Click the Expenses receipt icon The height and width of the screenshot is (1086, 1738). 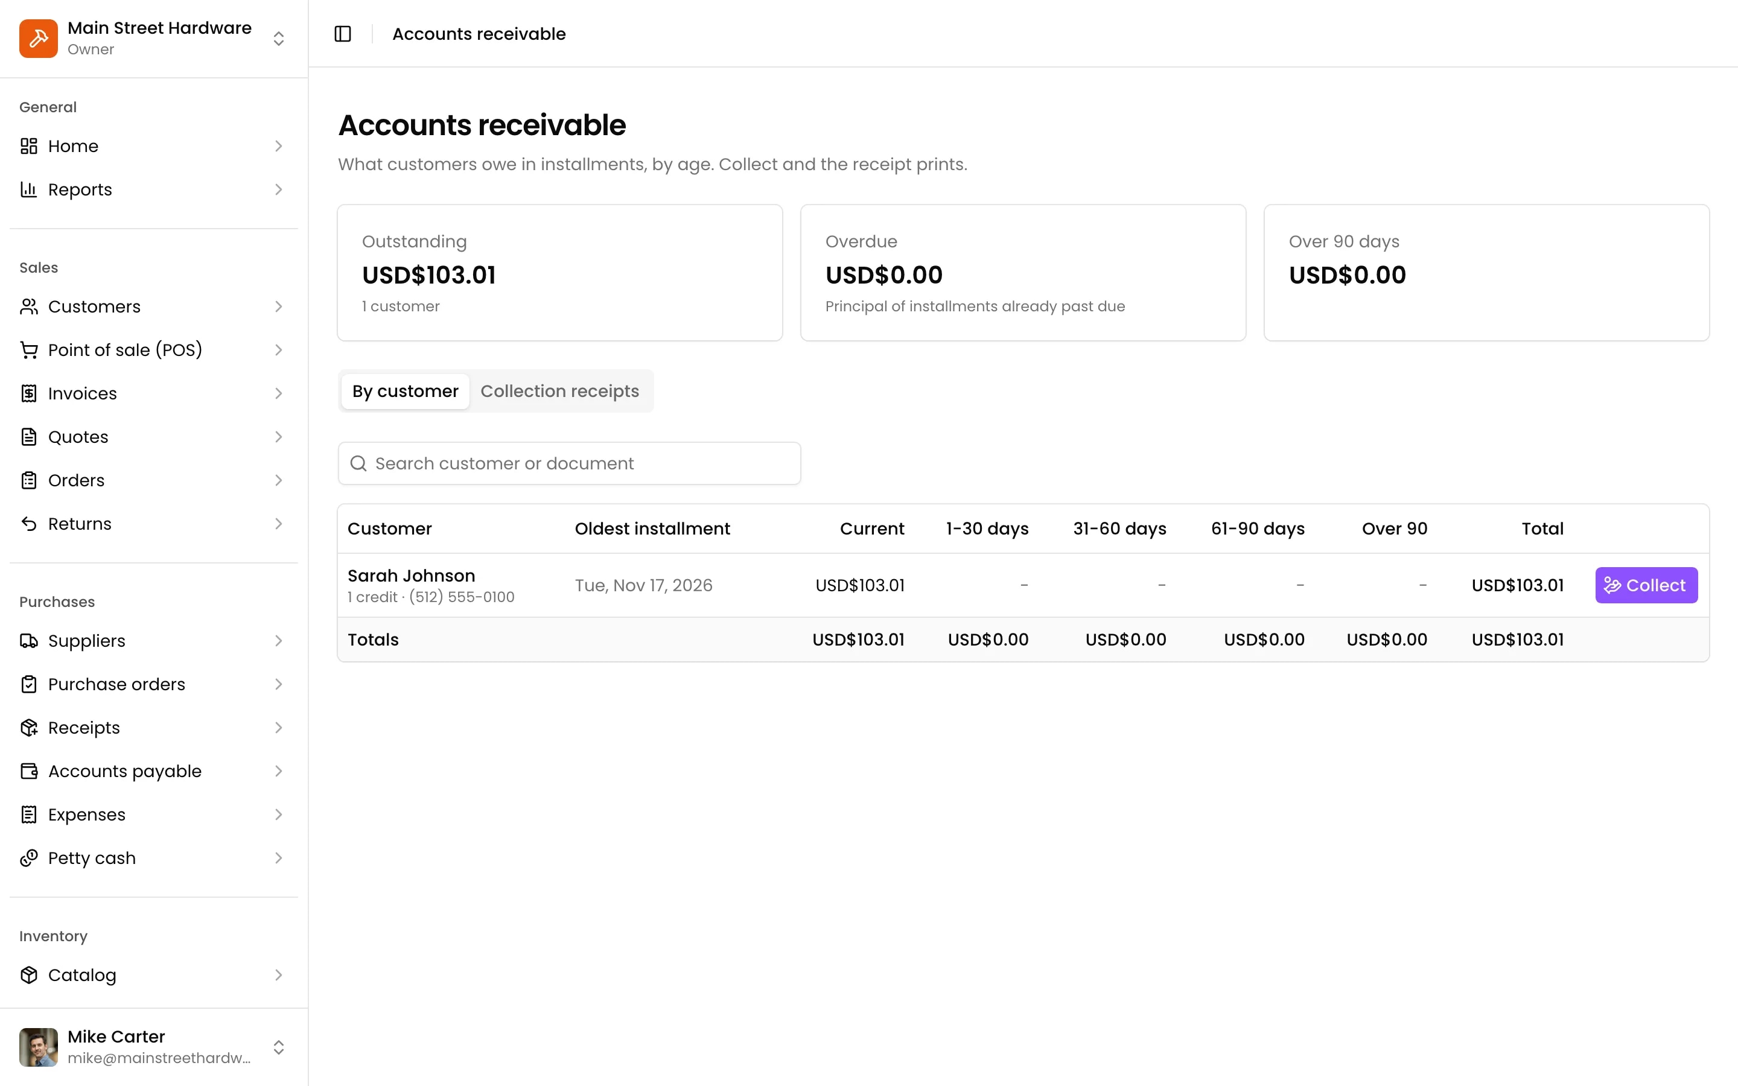[x=29, y=815]
